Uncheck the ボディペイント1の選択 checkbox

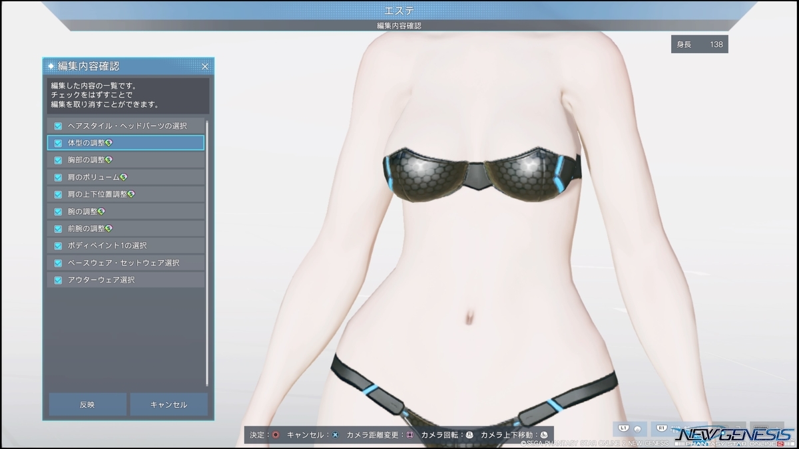[59, 245]
